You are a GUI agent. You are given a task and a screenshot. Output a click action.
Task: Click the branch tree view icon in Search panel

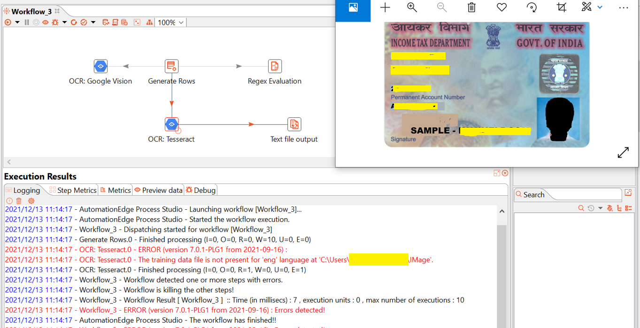(x=619, y=208)
